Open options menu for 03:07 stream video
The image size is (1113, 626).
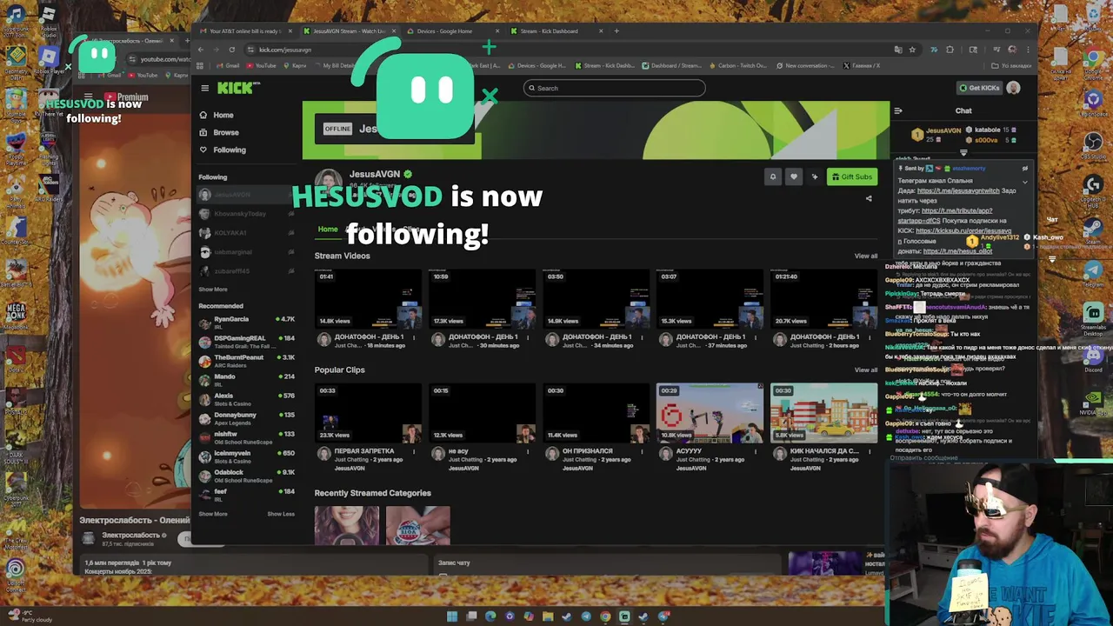pos(756,337)
